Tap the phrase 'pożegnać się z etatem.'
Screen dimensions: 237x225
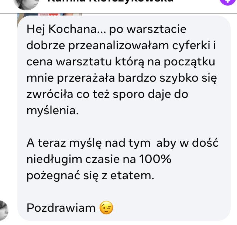tap(90, 176)
